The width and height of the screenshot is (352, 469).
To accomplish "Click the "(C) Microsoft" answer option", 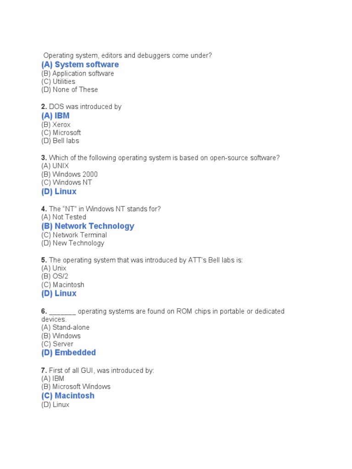I will coord(61,133).
